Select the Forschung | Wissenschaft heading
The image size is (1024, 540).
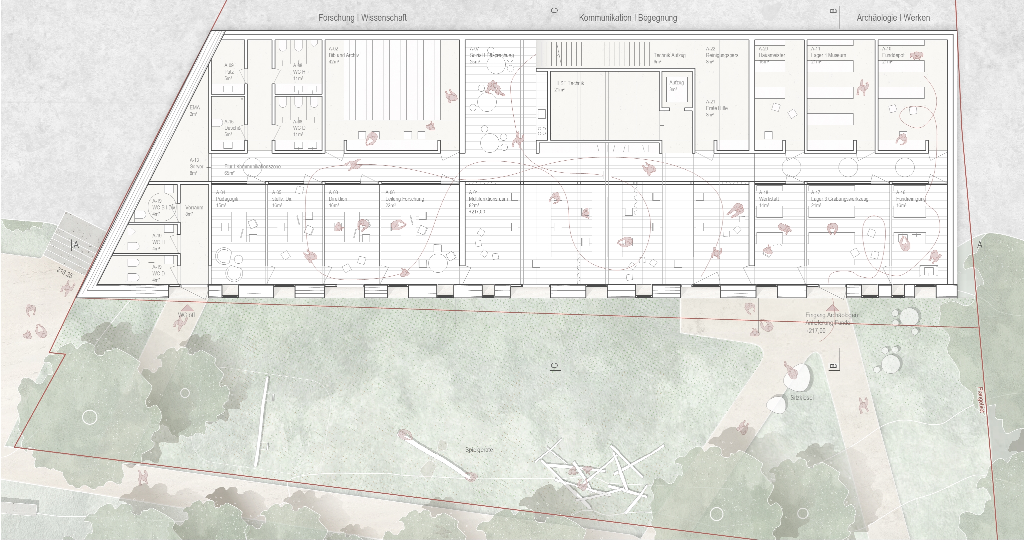362,17
